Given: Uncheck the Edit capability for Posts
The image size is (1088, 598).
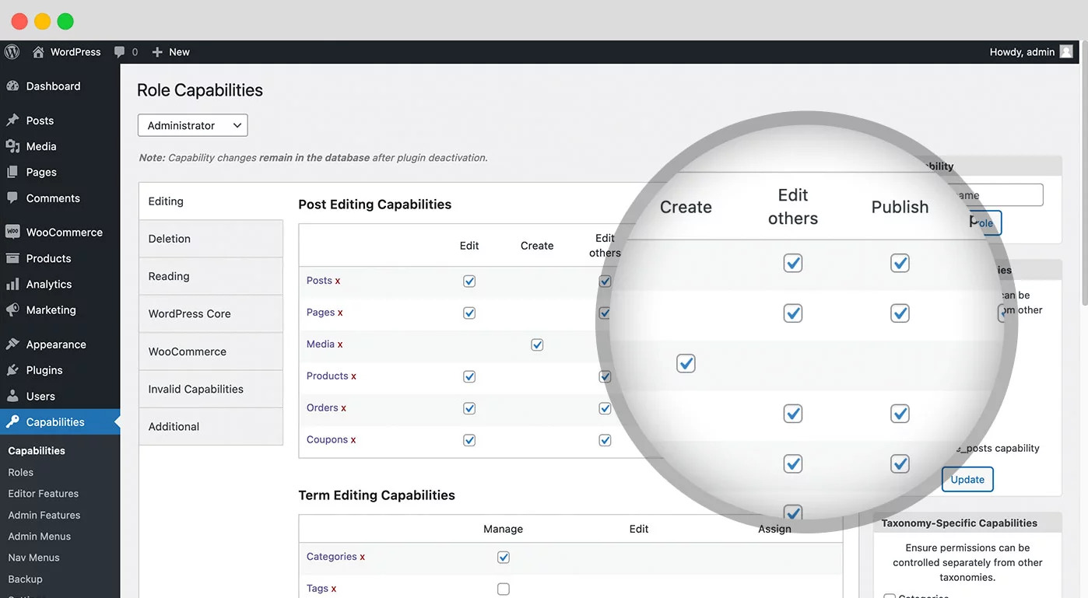Looking at the screenshot, I should point(469,281).
